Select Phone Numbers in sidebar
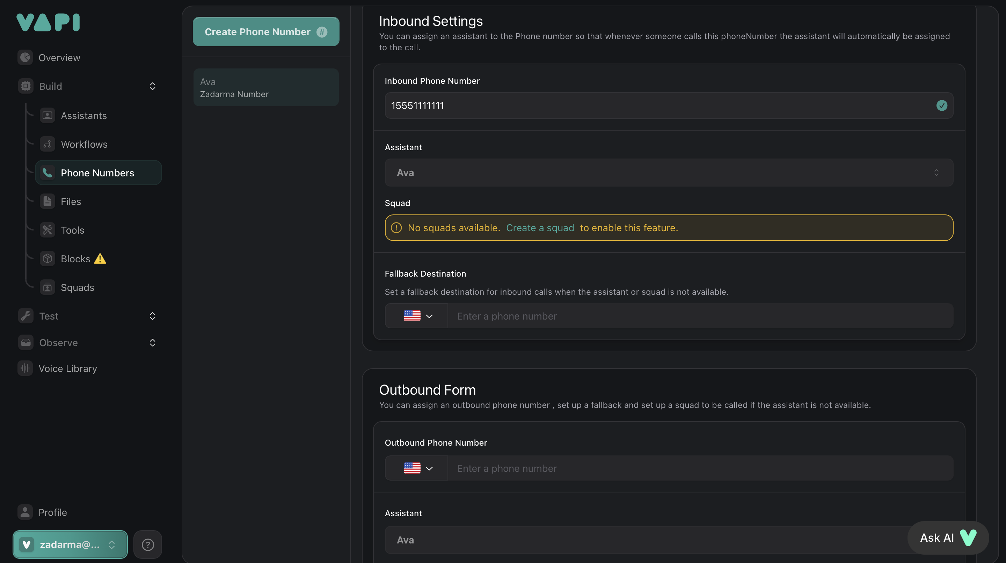The height and width of the screenshot is (563, 1006). (x=98, y=173)
